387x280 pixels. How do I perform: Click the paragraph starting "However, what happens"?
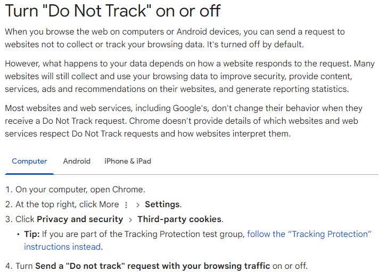point(190,77)
